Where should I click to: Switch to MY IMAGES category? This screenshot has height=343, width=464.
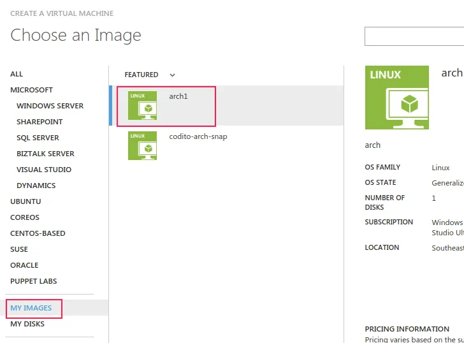[x=31, y=308]
